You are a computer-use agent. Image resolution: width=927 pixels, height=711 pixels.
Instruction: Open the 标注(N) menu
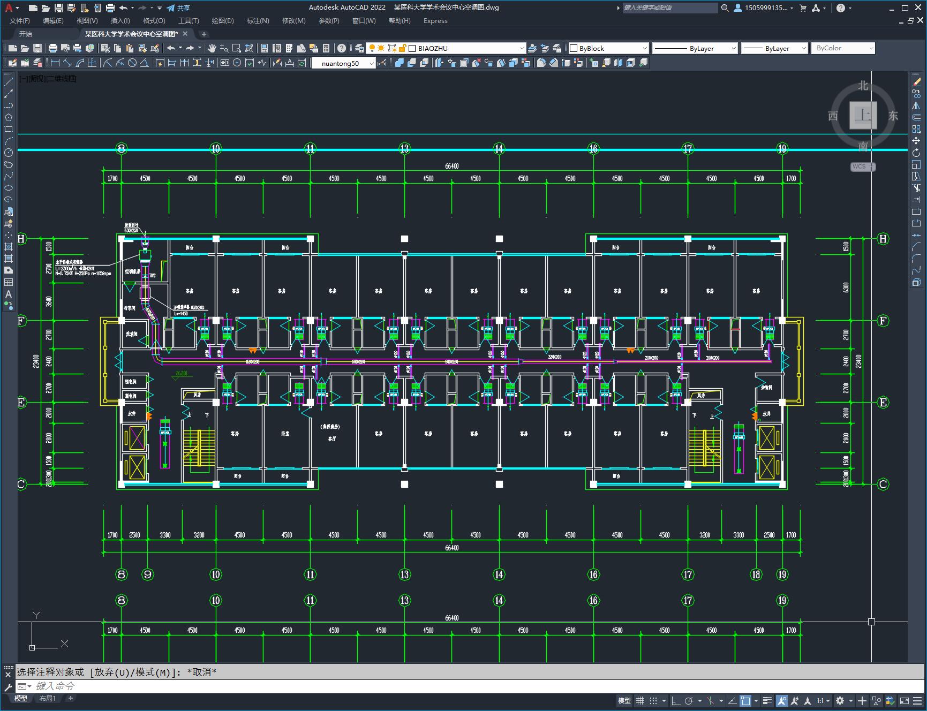coord(258,21)
